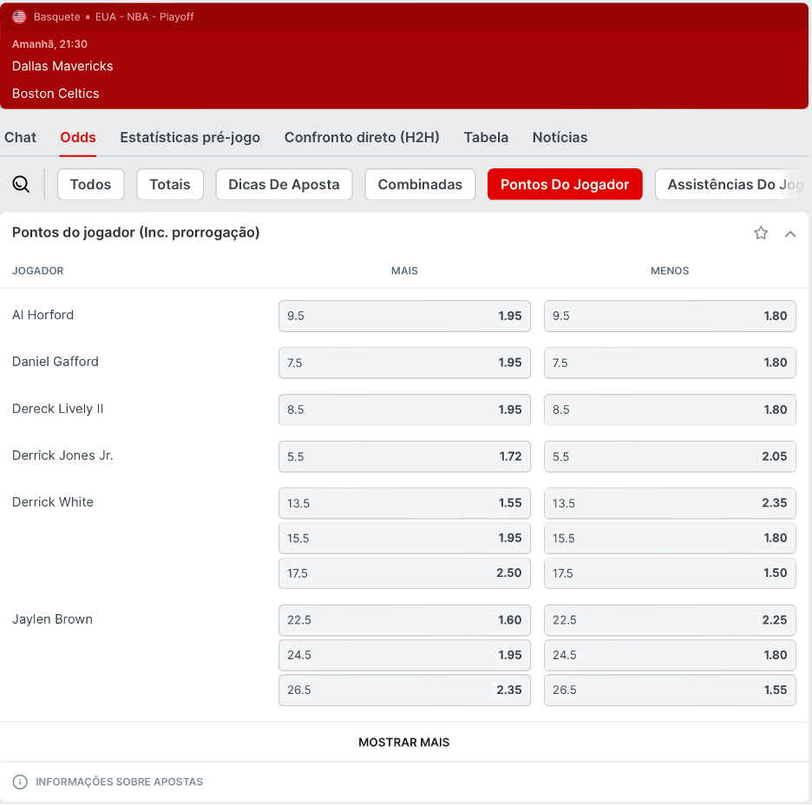Click the MENOS column header

click(670, 271)
